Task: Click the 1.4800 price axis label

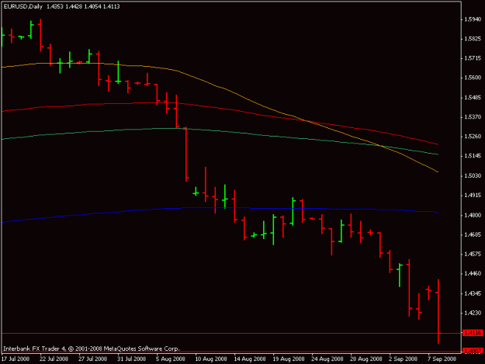Action: 473,215
